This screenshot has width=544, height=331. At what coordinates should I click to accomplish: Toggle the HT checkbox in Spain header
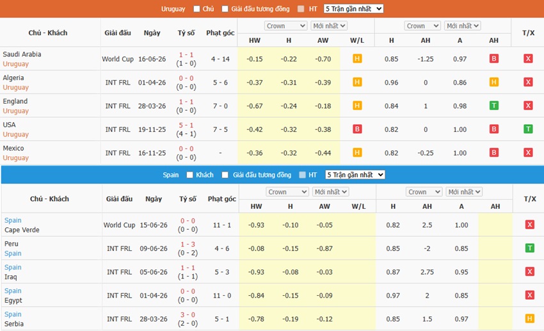coord(302,175)
